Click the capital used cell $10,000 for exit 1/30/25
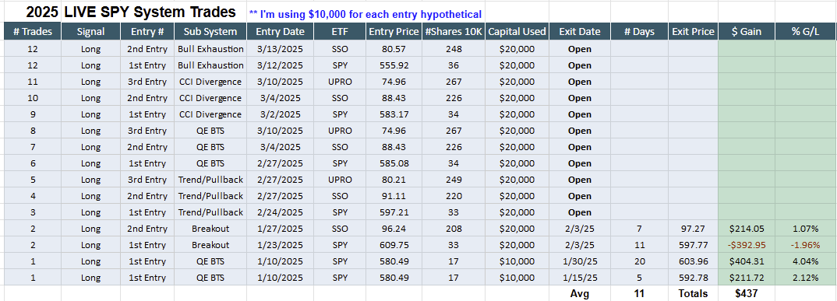837x301 pixels. pos(517,261)
